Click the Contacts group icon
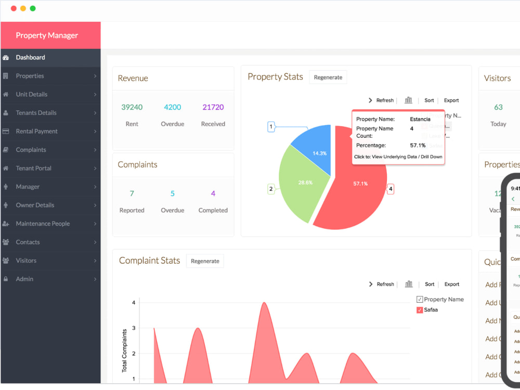The width and height of the screenshot is (520, 390). tap(6, 242)
